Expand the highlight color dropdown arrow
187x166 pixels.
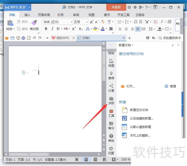click(99, 29)
